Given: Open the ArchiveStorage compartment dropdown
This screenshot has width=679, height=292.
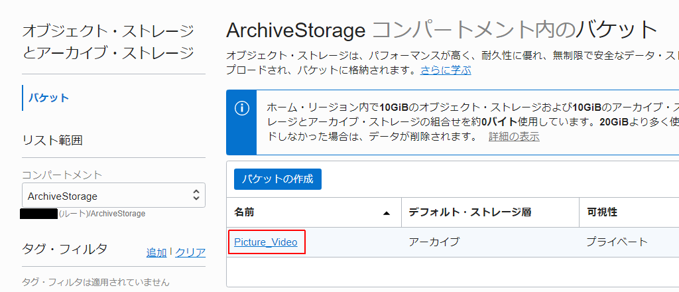Looking at the screenshot, I should click(113, 196).
